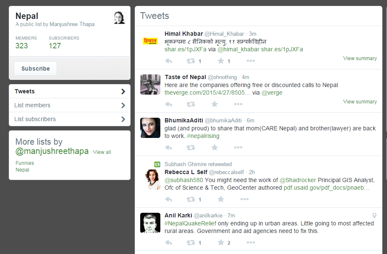Image resolution: width=387 pixels, height=254 pixels.
Task: Open BhumikaAditi display name
Action: pos(184,120)
